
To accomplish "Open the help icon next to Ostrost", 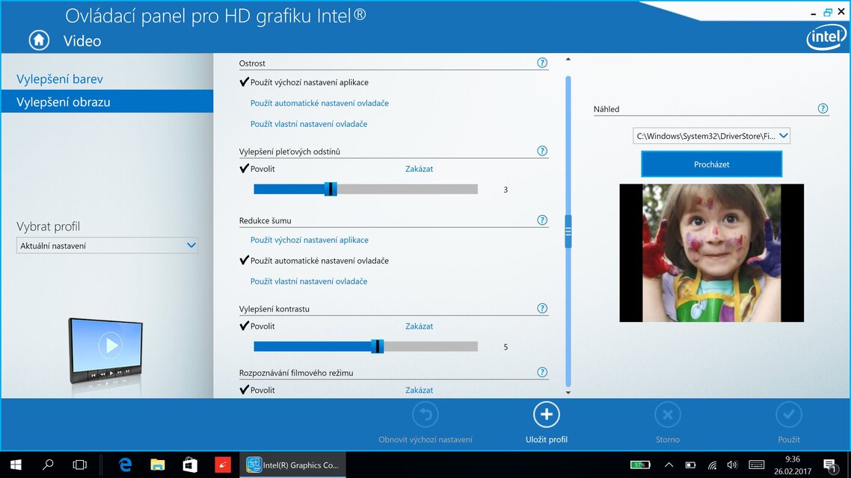I will (x=541, y=63).
